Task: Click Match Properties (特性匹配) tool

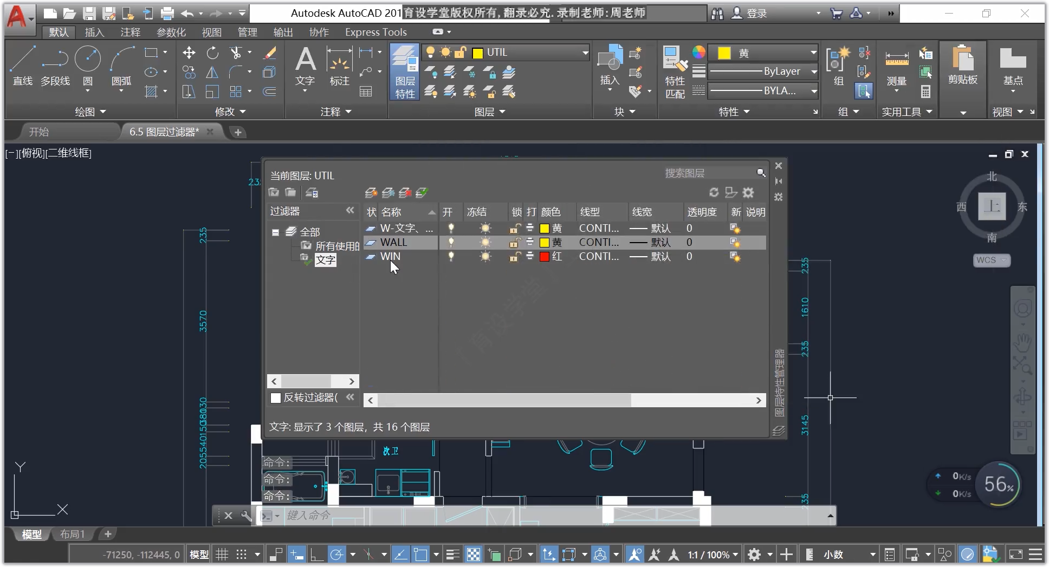Action: (675, 72)
